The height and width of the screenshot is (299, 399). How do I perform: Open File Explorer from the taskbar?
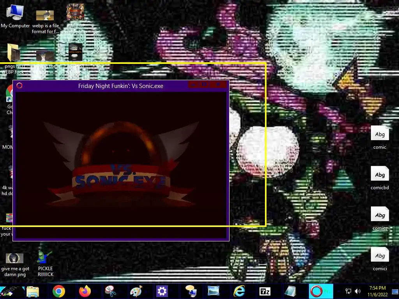(x=33, y=291)
